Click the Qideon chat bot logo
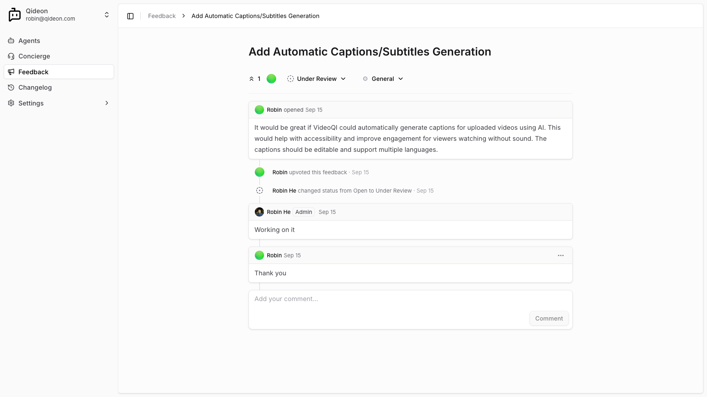This screenshot has height=397, width=707. coord(15,15)
